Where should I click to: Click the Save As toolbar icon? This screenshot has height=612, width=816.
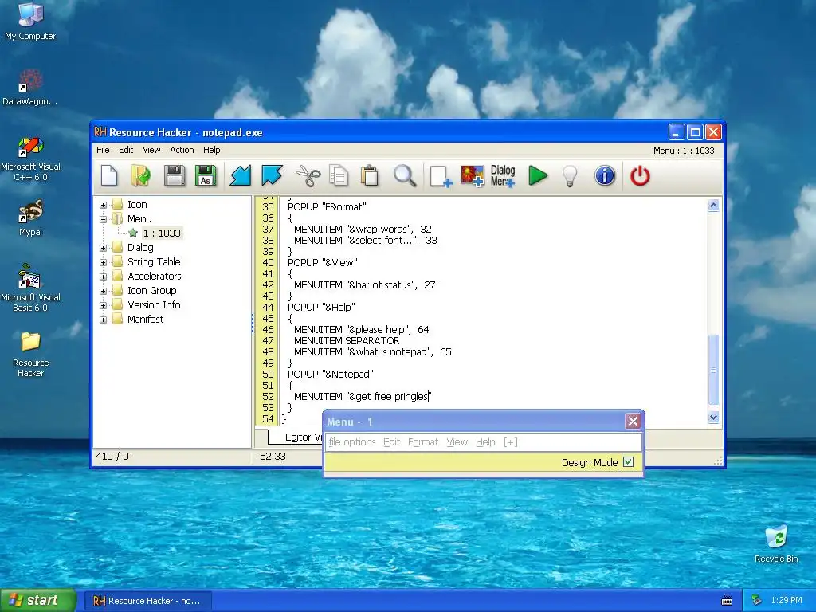(x=206, y=176)
